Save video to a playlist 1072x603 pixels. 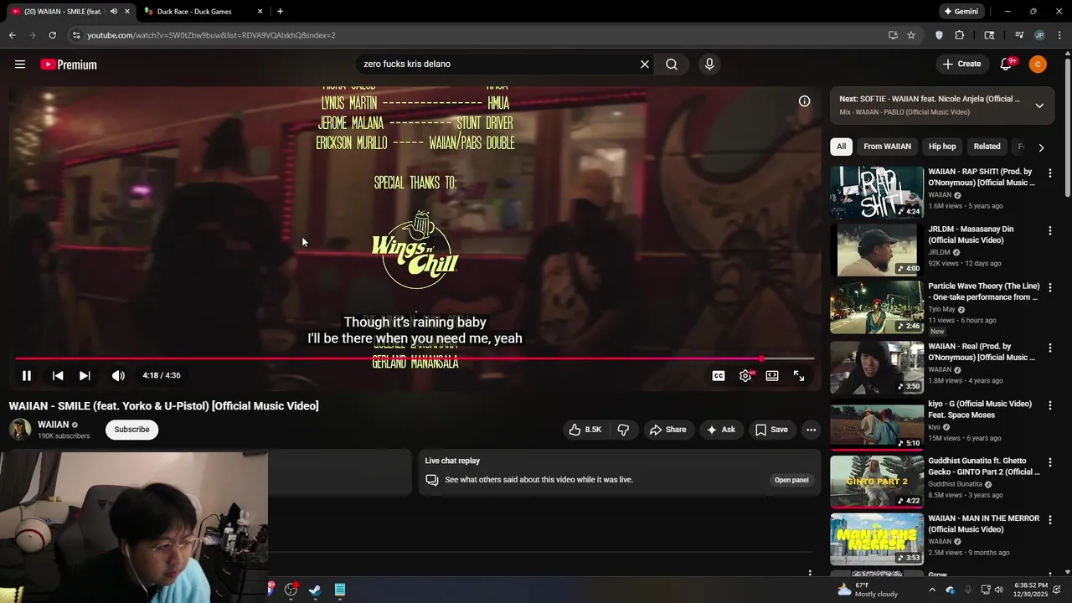[771, 430]
